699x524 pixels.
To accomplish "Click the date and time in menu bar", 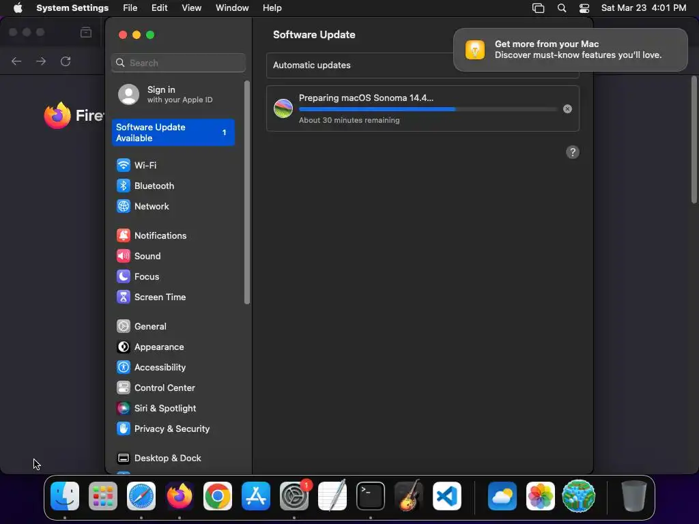I will pos(643,8).
